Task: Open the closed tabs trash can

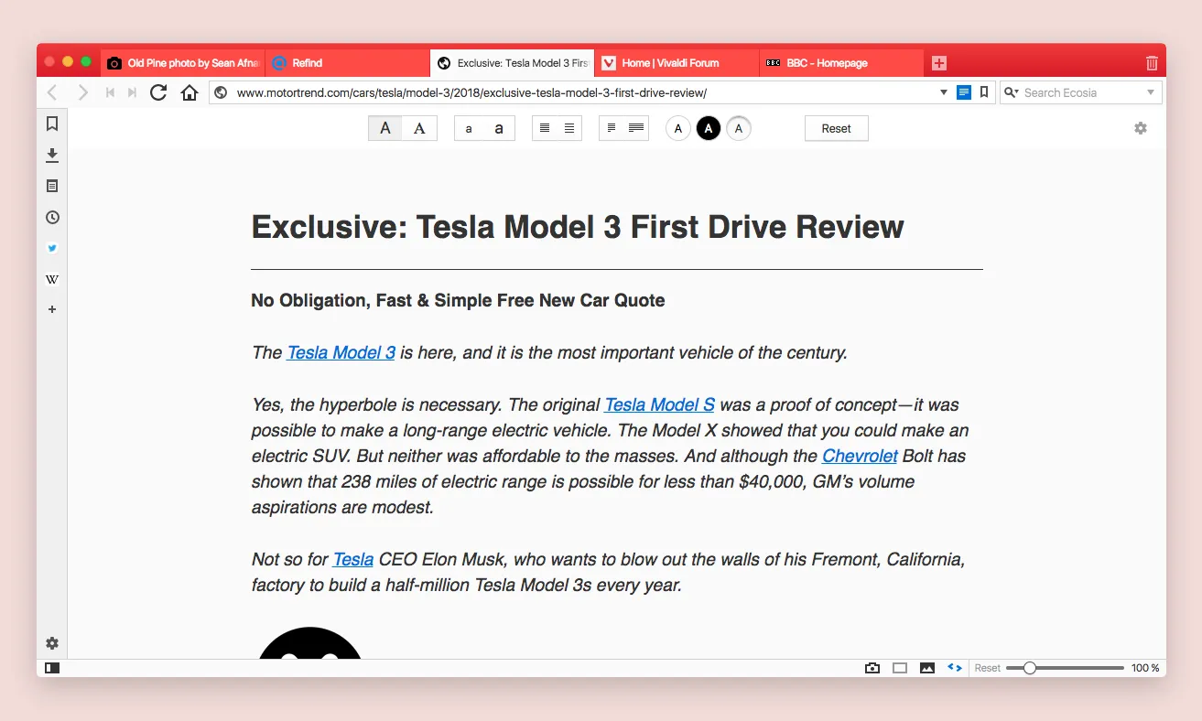Action: [x=1152, y=63]
